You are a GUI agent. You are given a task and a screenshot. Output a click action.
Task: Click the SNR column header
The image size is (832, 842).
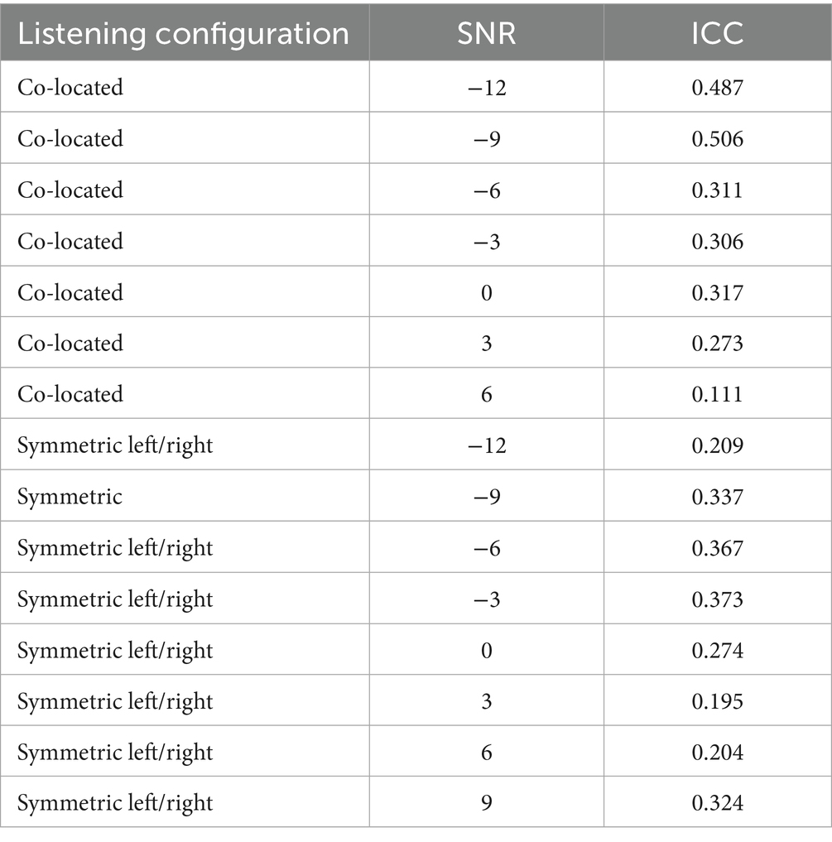(486, 33)
